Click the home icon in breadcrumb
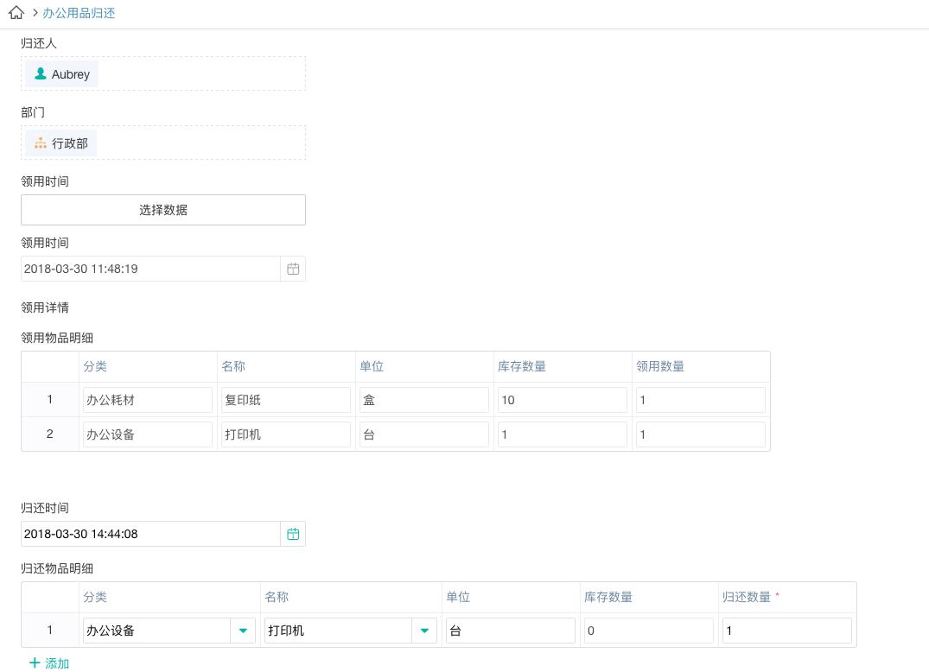This screenshot has width=929, height=672. [16, 13]
